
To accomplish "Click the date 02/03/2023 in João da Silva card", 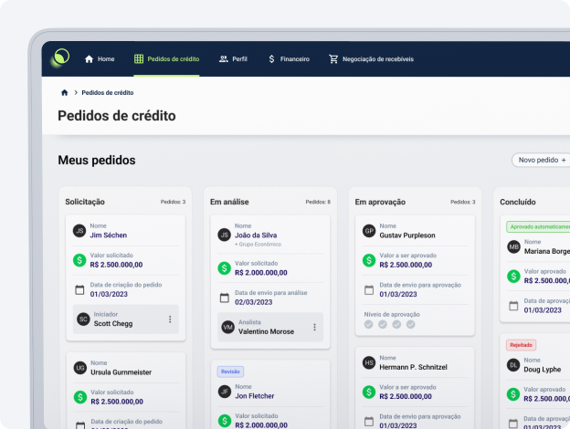I will click(x=253, y=302).
